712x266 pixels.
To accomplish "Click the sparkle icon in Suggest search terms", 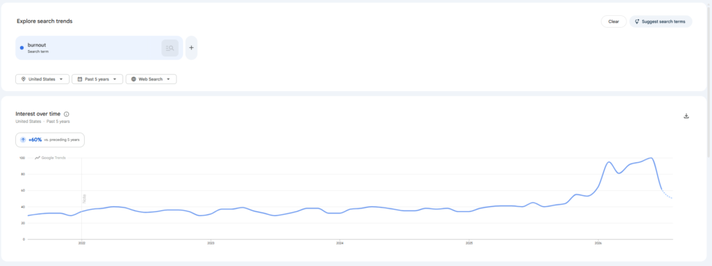I will pos(637,22).
